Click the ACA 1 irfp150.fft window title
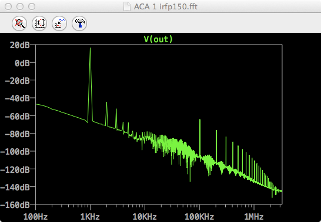The height and width of the screenshot is (222, 321). coord(166,6)
